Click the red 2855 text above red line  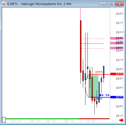99,72
